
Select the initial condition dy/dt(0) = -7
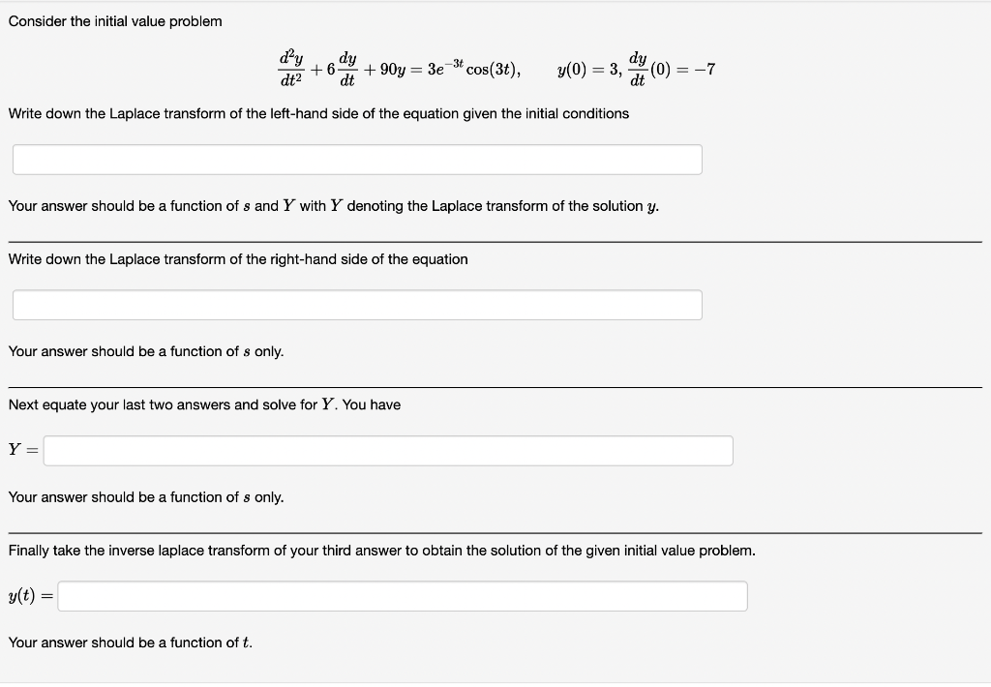(x=672, y=68)
